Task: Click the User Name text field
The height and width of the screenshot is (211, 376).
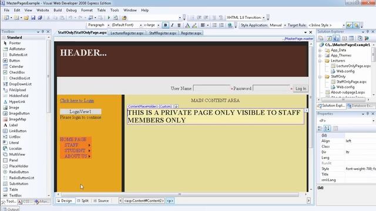Action: coord(211,89)
